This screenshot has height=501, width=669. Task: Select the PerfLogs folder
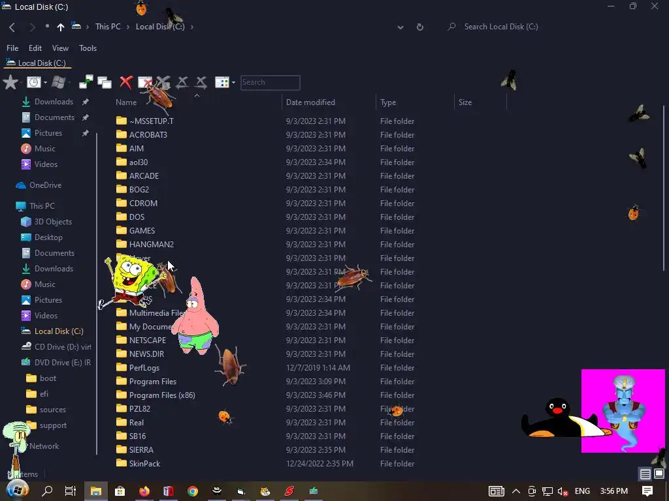click(x=144, y=368)
